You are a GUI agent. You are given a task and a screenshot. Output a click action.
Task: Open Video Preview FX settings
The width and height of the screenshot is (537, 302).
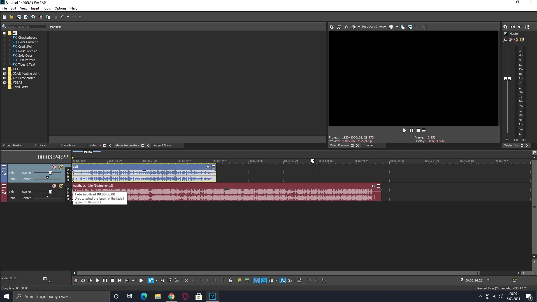pyautogui.click(x=346, y=27)
